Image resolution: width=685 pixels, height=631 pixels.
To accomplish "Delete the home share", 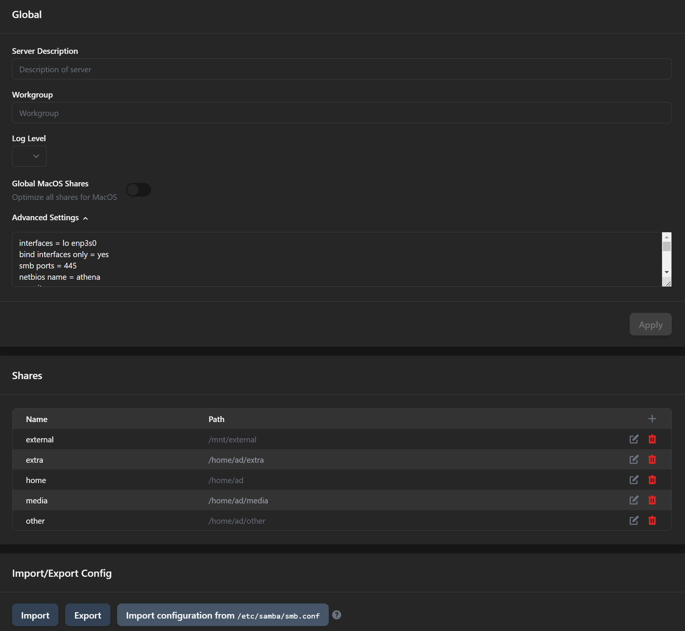I will [653, 480].
